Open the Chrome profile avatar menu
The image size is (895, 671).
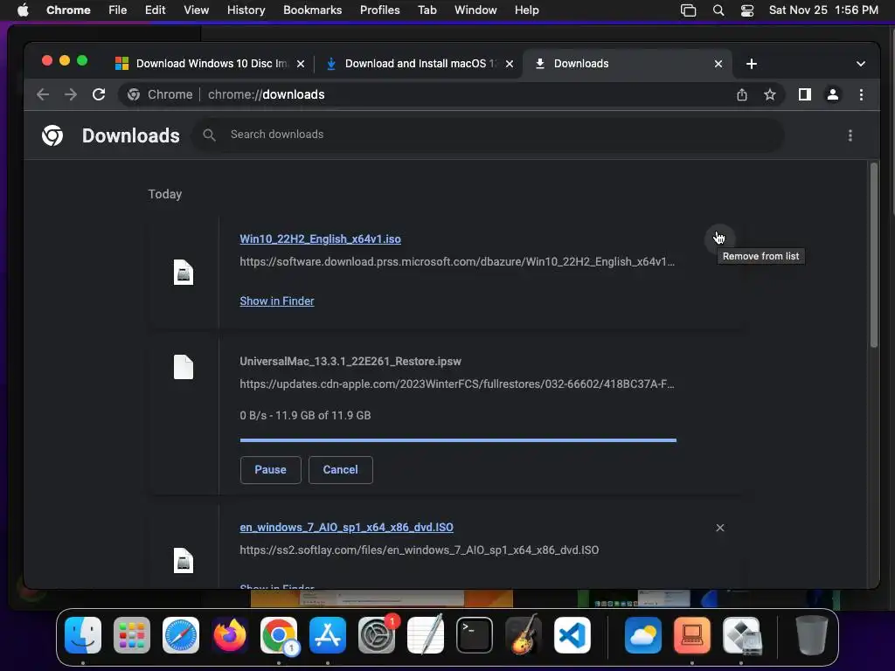pos(833,94)
